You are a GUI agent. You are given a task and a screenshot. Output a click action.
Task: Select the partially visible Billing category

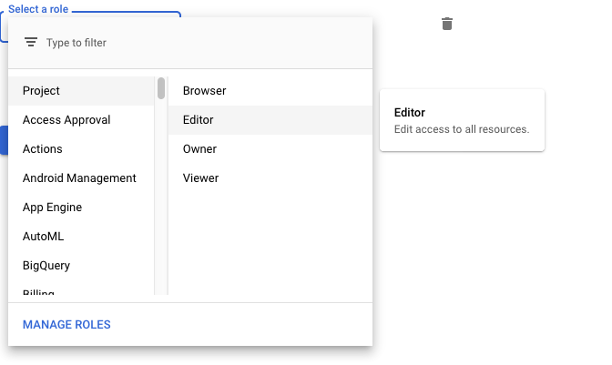pos(81,290)
